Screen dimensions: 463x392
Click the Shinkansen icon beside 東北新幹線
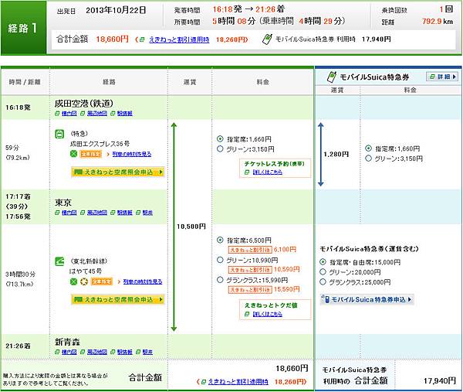[x=59, y=261]
